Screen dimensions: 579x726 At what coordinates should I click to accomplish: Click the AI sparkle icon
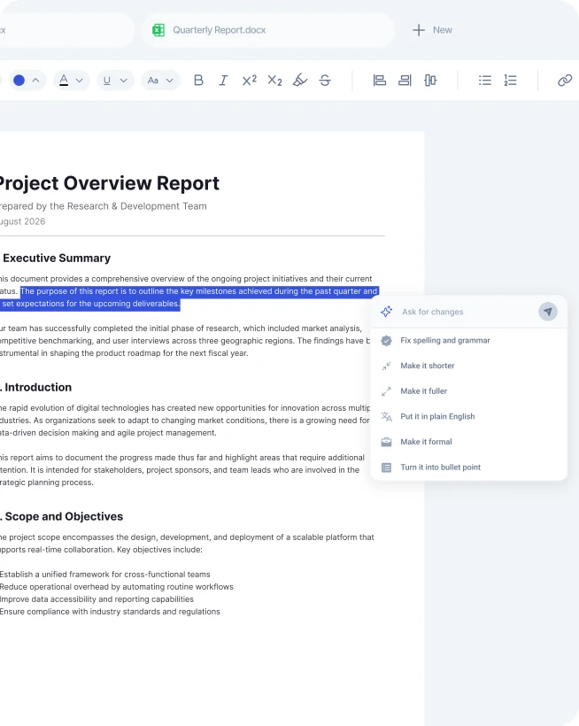click(387, 312)
